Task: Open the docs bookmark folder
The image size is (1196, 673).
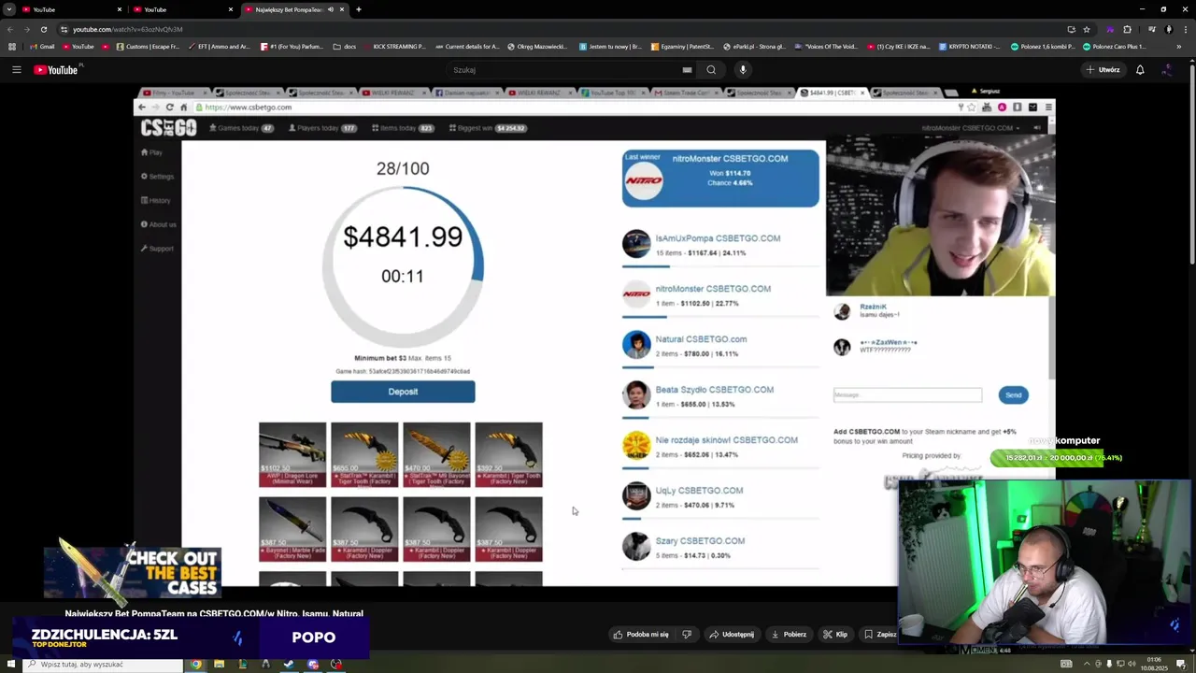Action: pyautogui.click(x=345, y=46)
